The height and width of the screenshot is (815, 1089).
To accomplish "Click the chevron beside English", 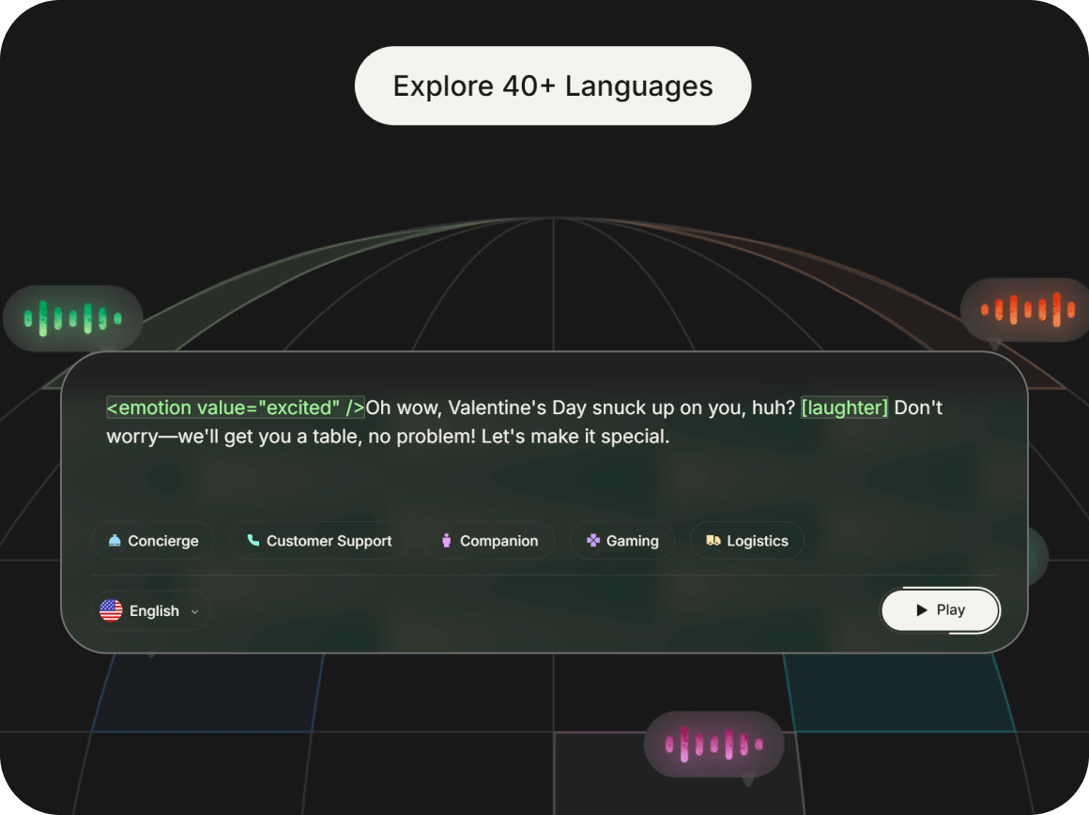I will coord(195,612).
